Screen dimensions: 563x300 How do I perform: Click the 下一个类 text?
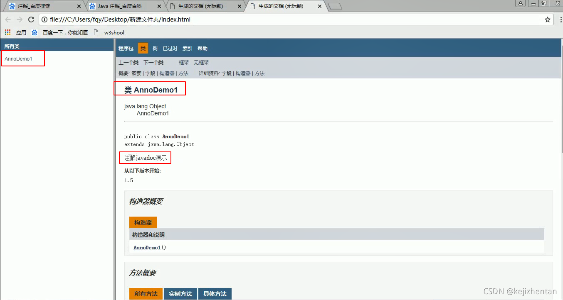point(153,63)
